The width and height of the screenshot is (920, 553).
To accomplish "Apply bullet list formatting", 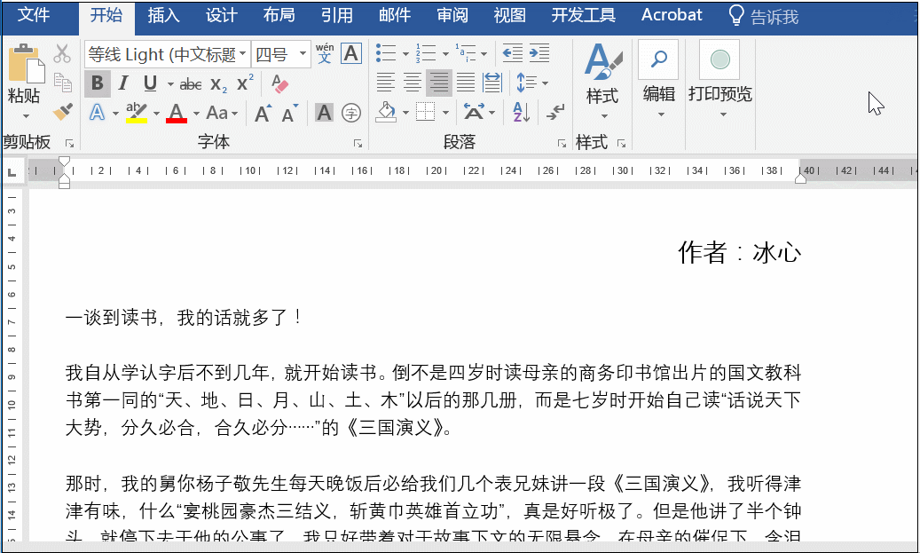I will pyautogui.click(x=386, y=53).
